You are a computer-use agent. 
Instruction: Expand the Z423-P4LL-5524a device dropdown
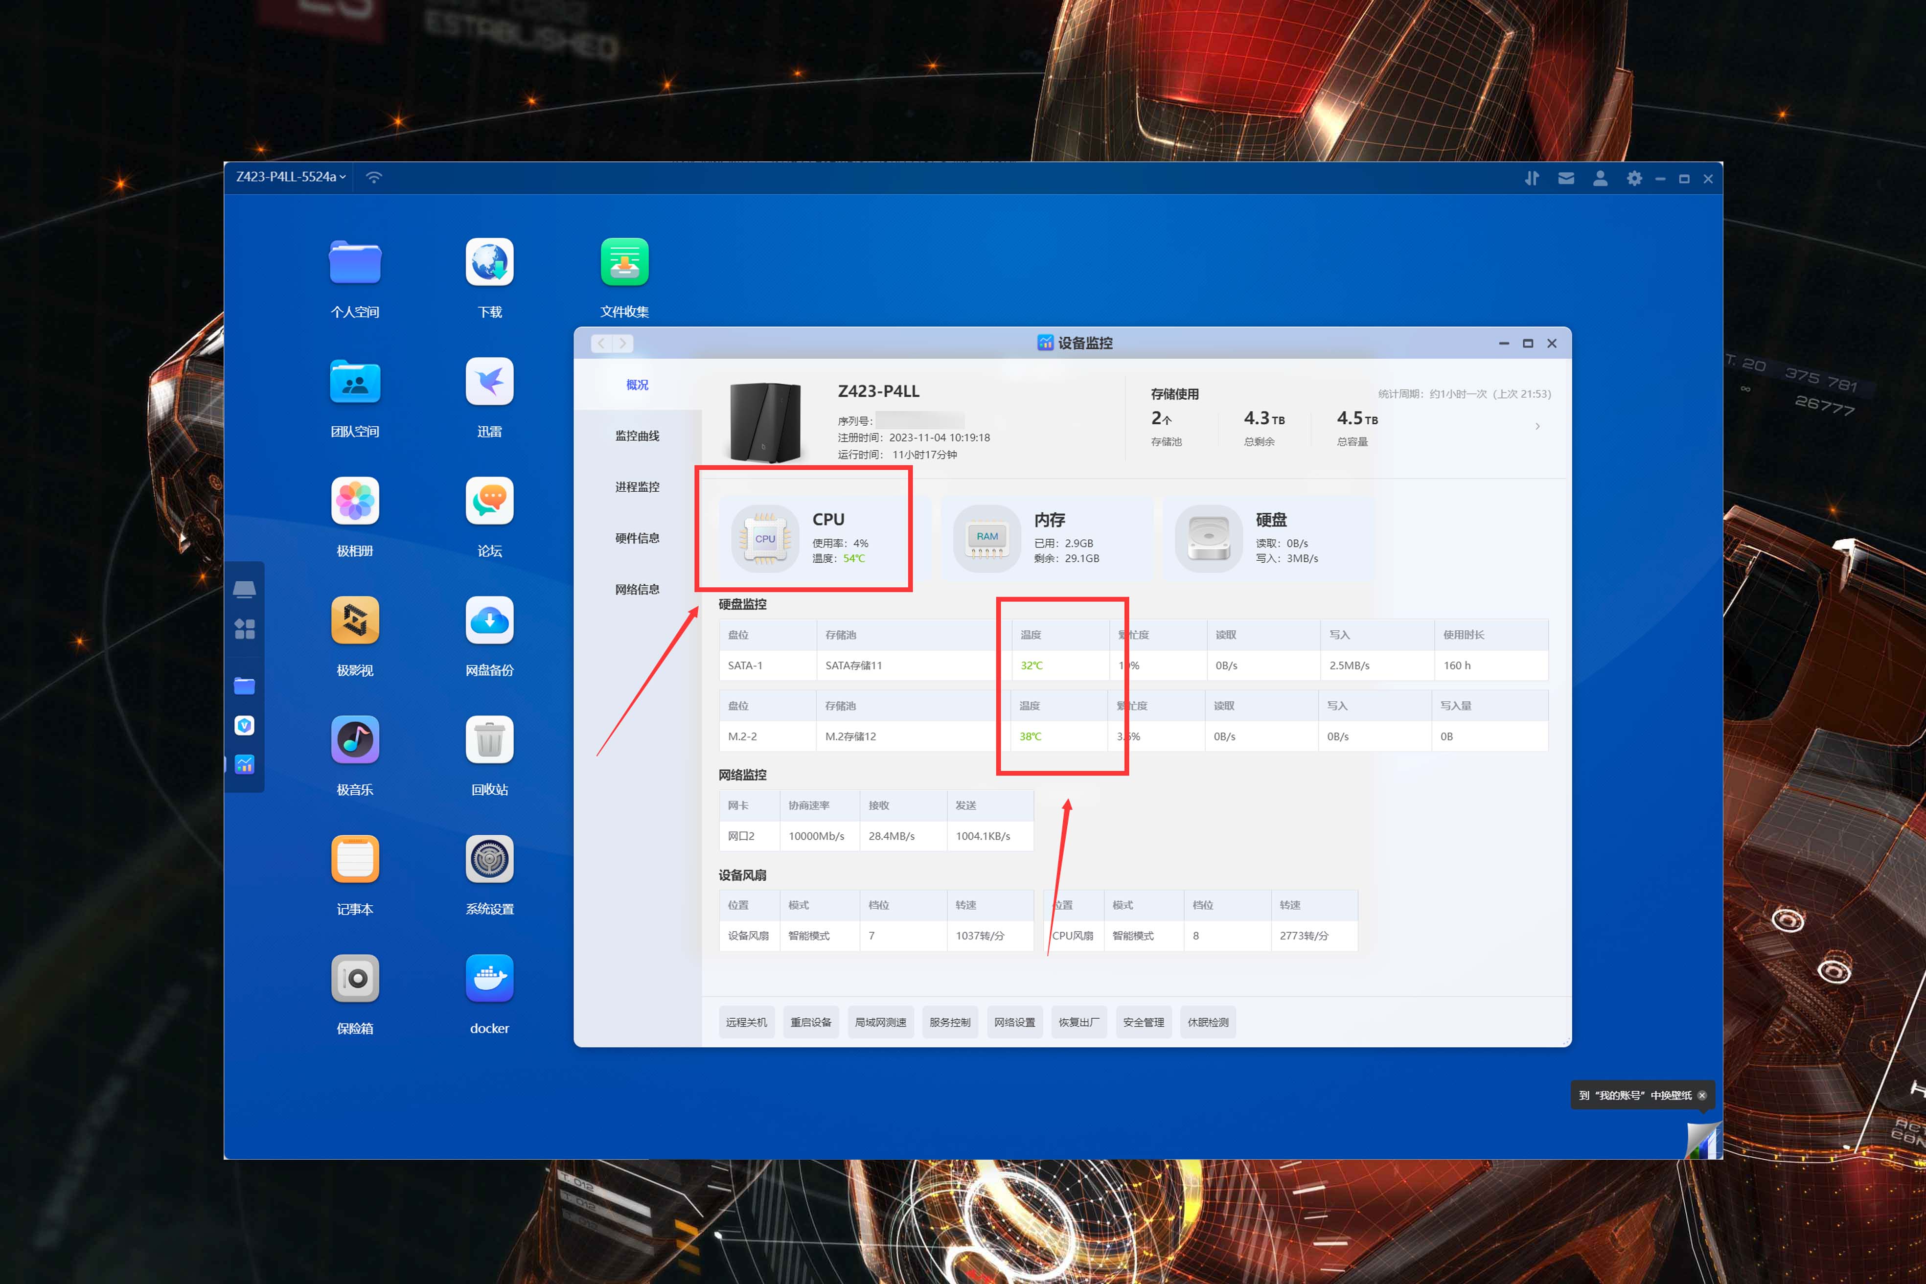coord(291,177)
